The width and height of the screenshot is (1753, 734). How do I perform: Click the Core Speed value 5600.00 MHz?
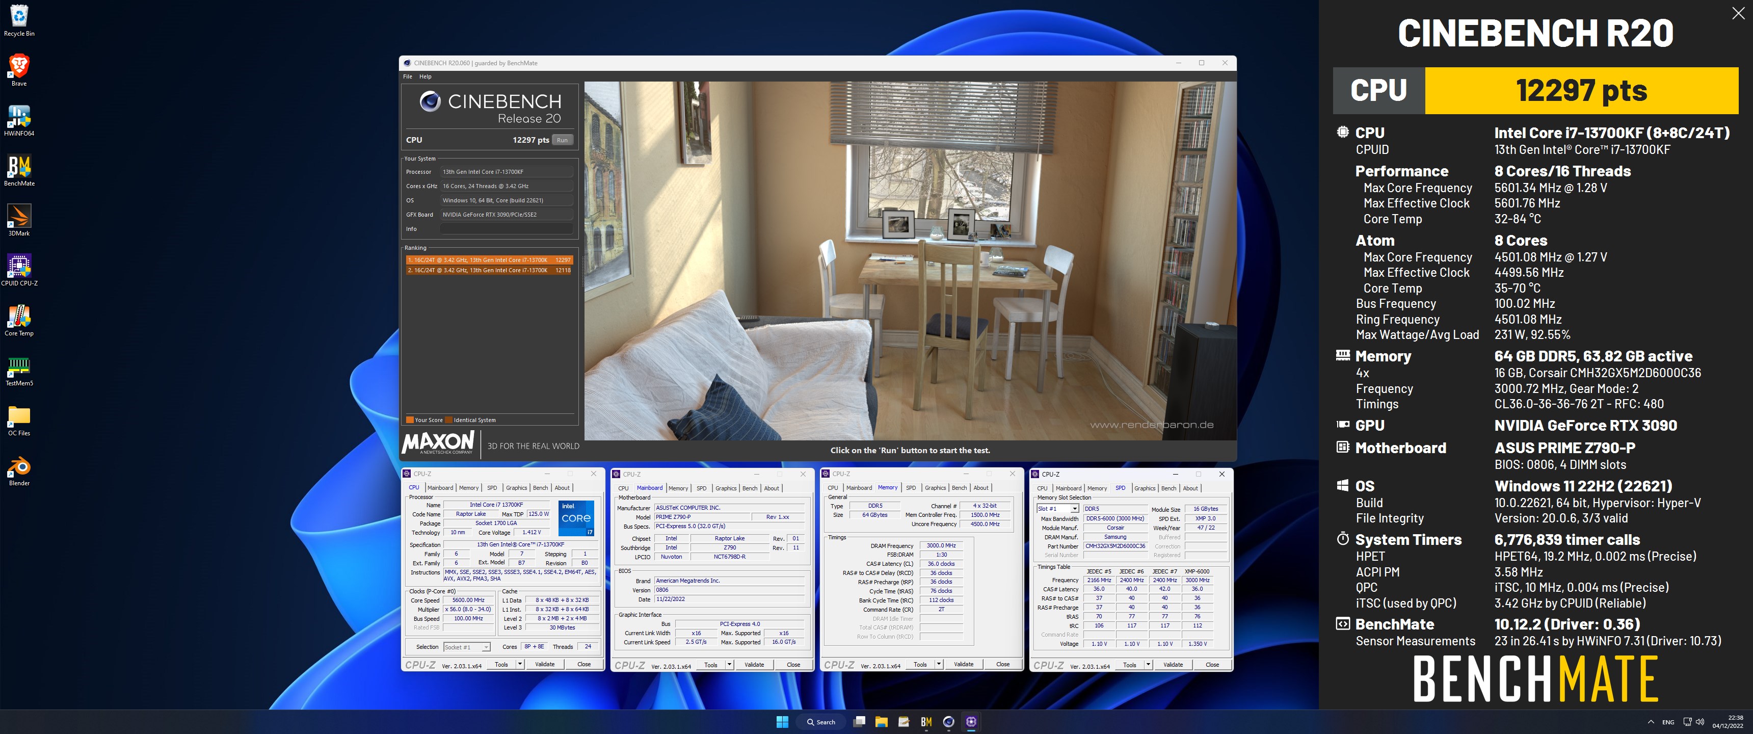tap(468, 600)
